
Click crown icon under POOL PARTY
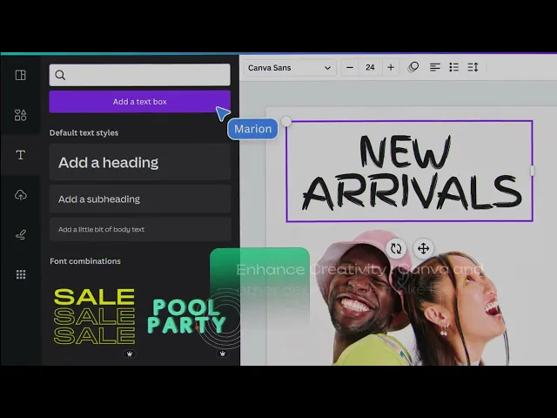pos(223,354)
